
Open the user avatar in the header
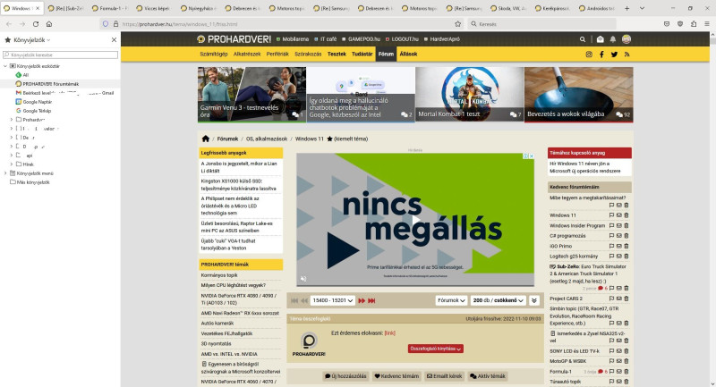point(626,39)
